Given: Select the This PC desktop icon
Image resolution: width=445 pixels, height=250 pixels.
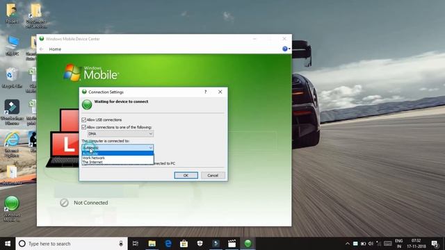Looking at the screenshot, I should (13, 46).
